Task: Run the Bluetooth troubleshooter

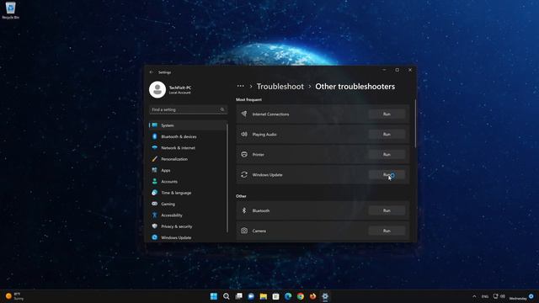Action: (x=387, y=210)
